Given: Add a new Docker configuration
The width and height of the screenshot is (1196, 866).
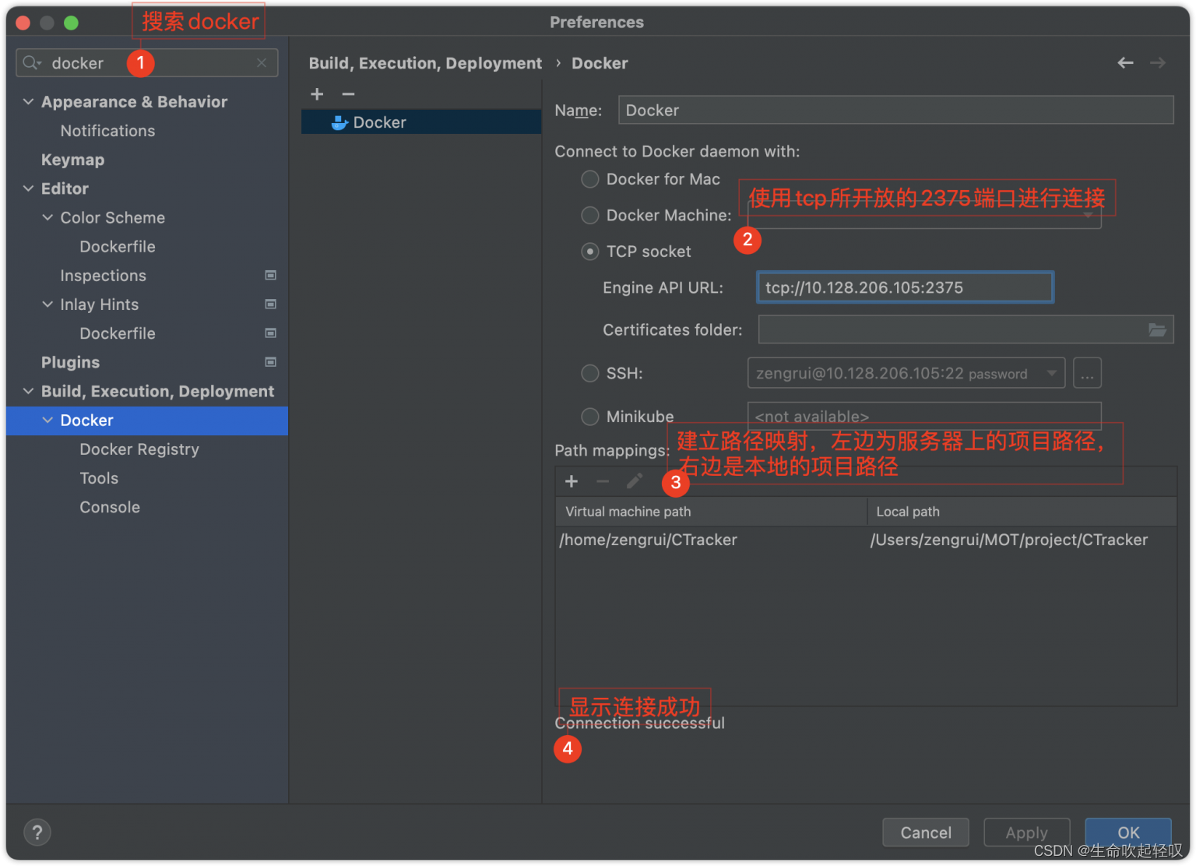Looking at the screenshot, I should (x=317, y=94).
